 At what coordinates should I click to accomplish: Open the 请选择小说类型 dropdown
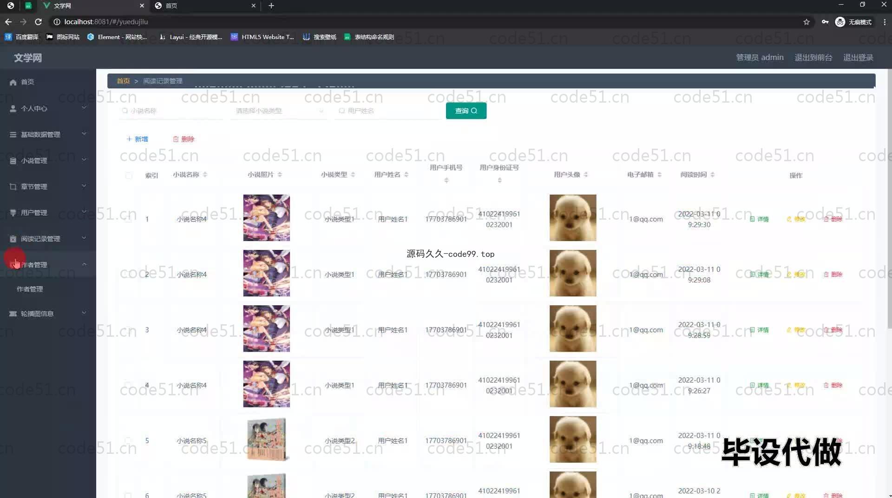pyautogui.click(x=279, y=111)
